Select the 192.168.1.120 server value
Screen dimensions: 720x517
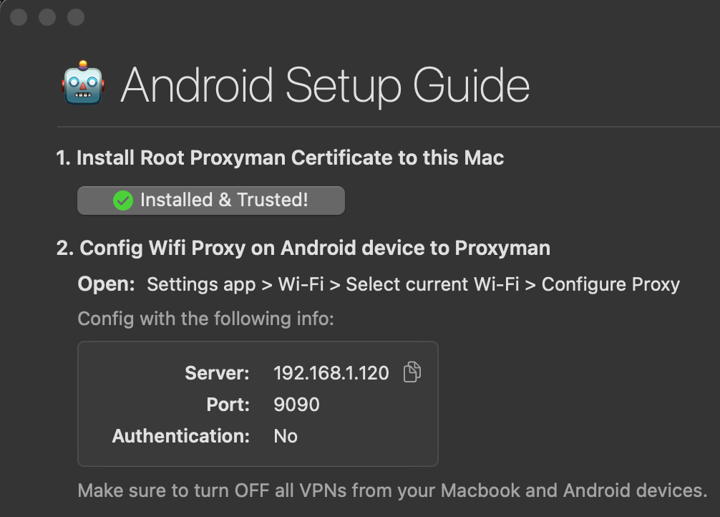331,372
